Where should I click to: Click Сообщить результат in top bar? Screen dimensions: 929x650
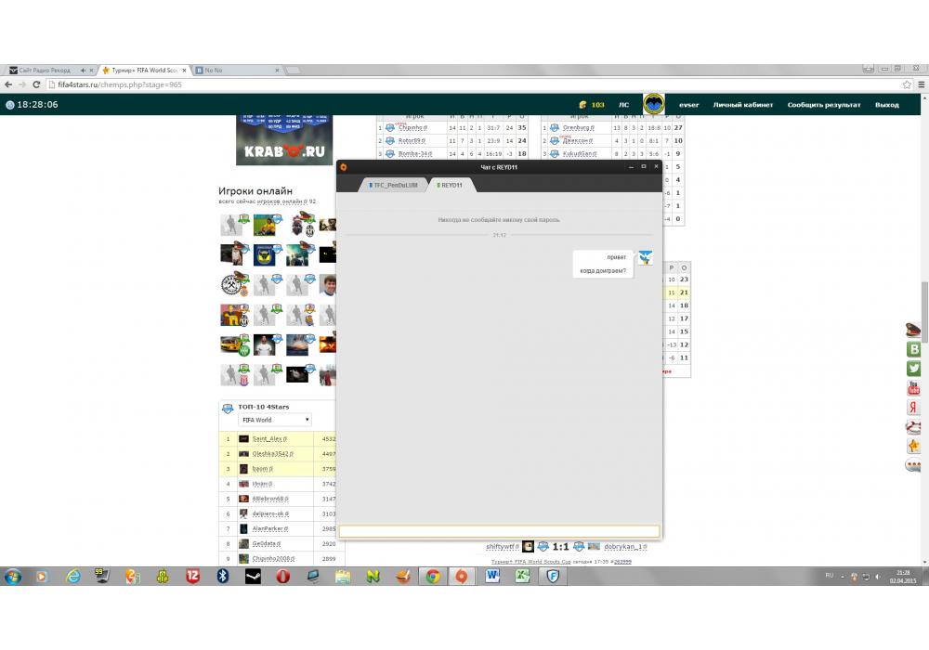(x=823, y=105)
